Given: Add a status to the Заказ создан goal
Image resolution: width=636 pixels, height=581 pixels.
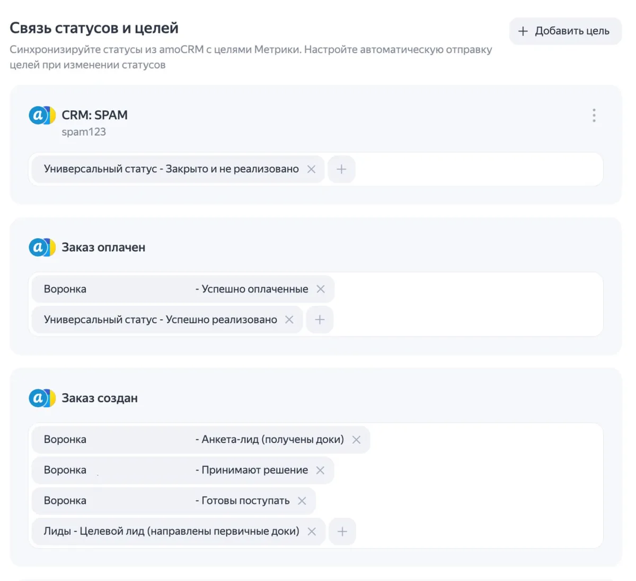Looking at the screenshot, I should [x=342, y=531].
